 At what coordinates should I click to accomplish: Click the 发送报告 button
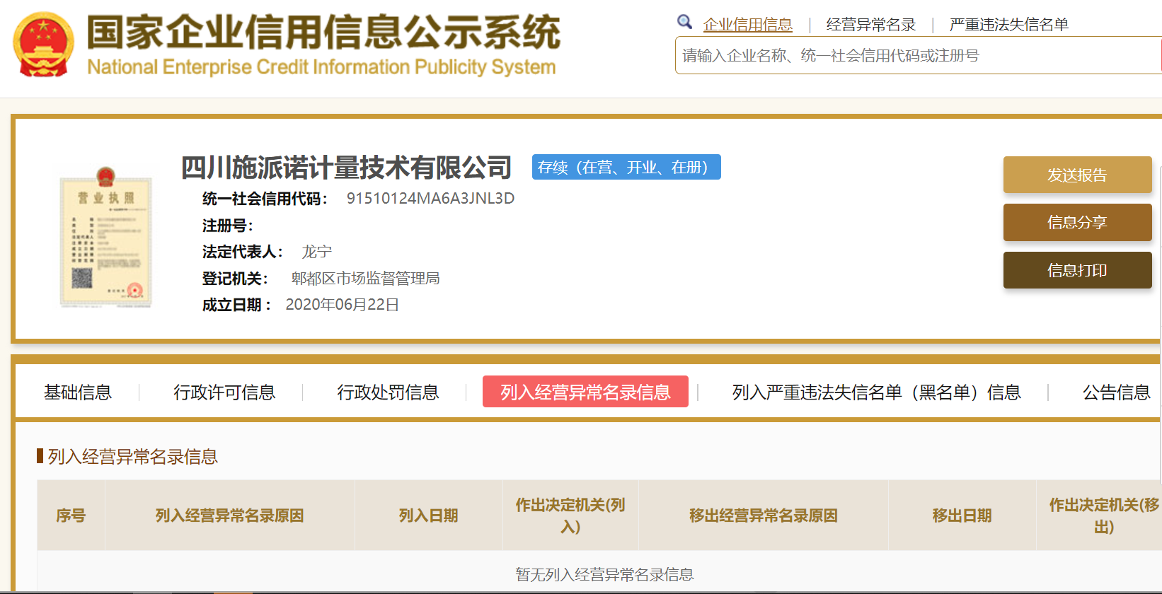[x=1077, y=175]
